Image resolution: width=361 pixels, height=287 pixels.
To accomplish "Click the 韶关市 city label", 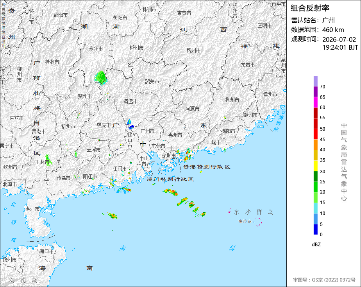I will [x=152, y=81].
